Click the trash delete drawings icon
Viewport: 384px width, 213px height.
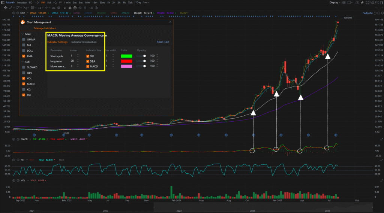click(85, 7)
